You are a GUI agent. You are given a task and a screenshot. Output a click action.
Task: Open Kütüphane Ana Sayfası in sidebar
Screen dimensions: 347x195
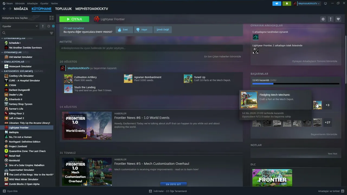(x=15, y=18)
